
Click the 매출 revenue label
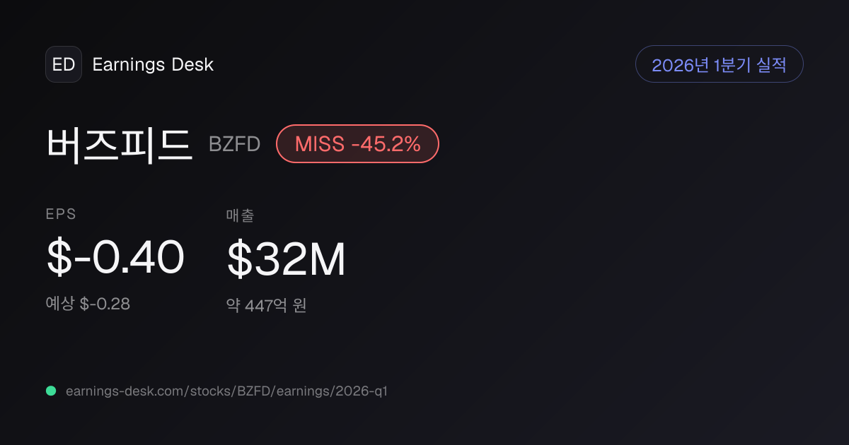tap(240, 215)
